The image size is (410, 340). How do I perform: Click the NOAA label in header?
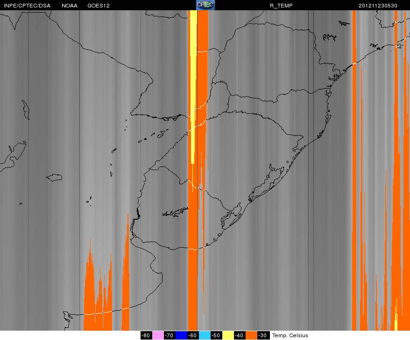pos(69,6)
